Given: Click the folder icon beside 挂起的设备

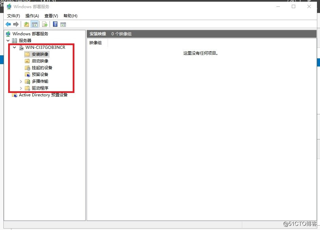Looking at the screenshot, I should (x=28, y=68).
